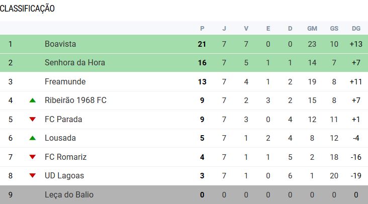This screenshot has width=368, height=204.
Task: Open the Senhora da Hora team page
Action: (74, 63)
